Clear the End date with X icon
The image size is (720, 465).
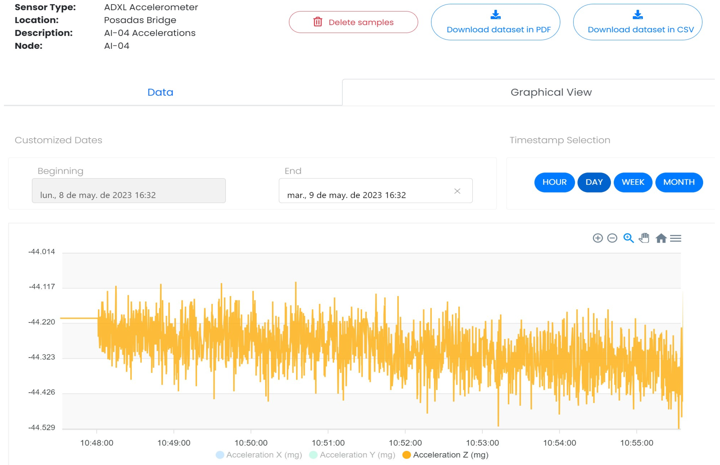(457, 191)
